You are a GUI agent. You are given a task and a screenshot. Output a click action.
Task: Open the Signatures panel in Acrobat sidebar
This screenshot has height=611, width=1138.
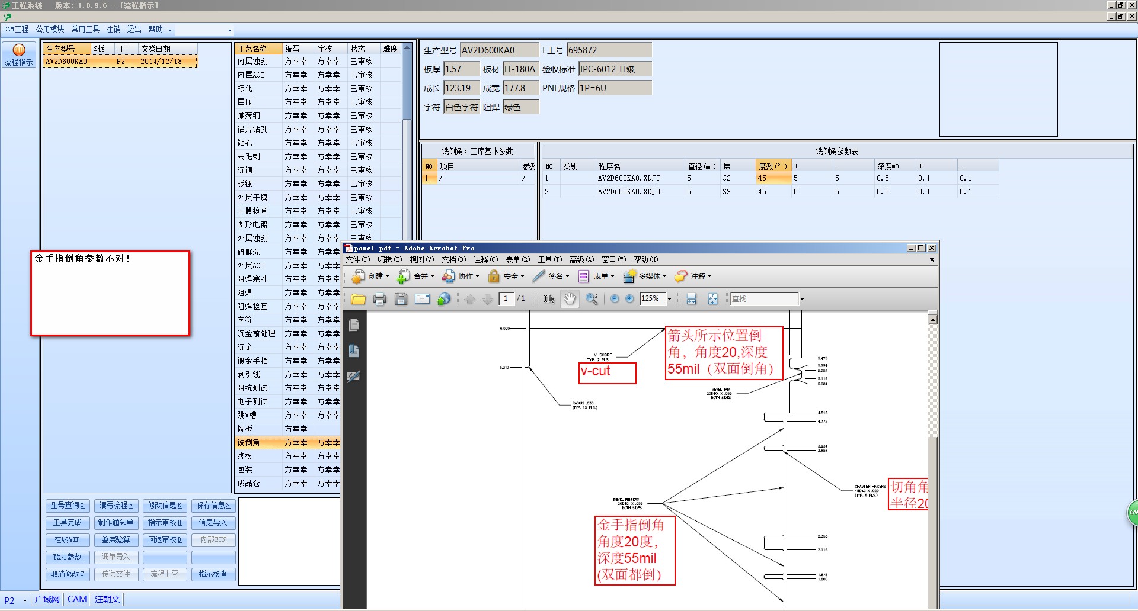pos(354,376)
